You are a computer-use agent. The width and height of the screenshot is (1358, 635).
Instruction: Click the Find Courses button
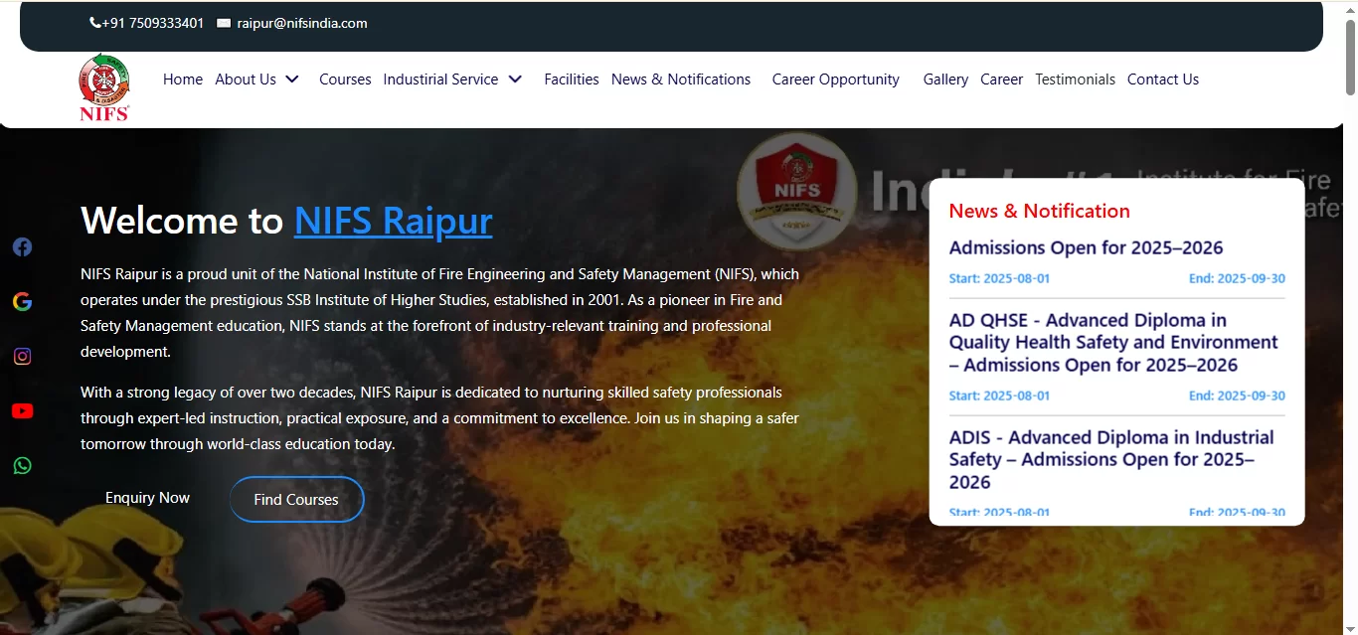click(x=296, y=499)
